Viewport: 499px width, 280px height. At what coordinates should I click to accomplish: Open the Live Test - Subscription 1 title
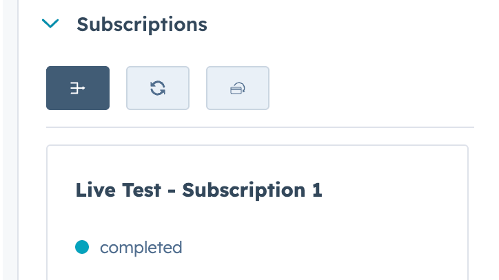tap(198, 190)
